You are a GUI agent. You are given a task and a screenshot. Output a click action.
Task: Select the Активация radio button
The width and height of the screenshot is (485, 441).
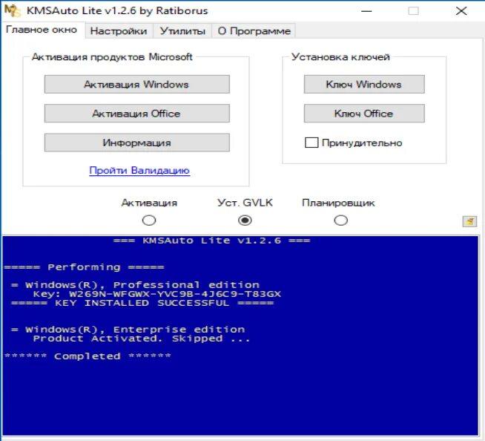(149, 220)
